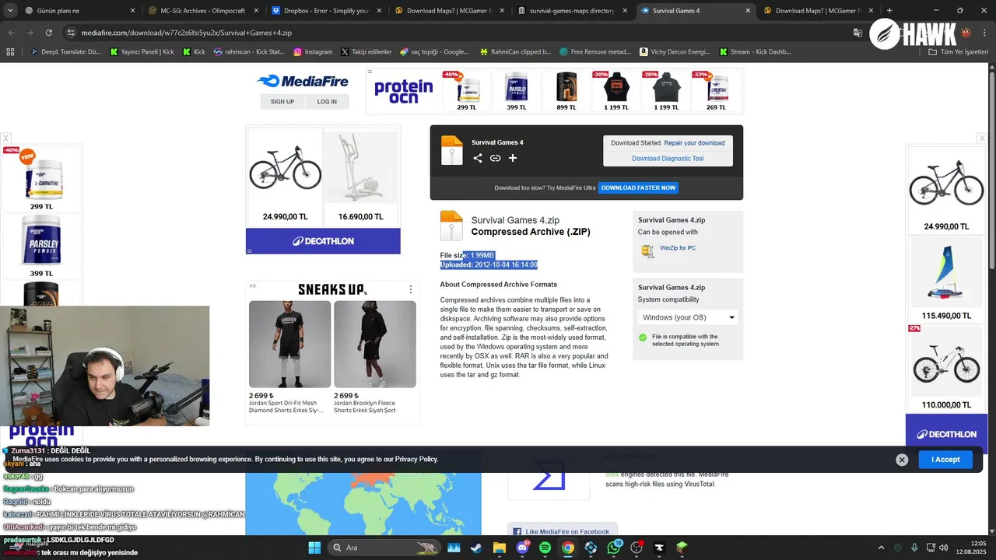
Task: Open the volume control in system tray
Action: [943, 548]
